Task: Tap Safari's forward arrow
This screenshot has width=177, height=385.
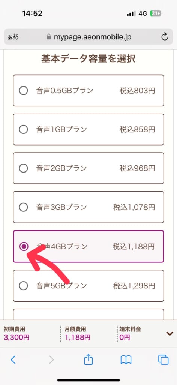Action: click(x=51, y=360)
